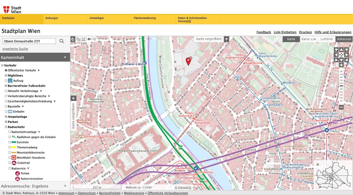Go to next map extent arrow
353x195 pixels.
pos(94,39)
